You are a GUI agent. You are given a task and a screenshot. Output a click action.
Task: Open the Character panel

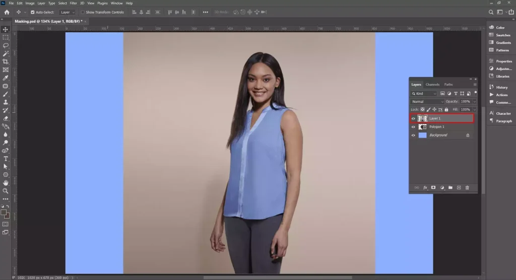point(500,113)
